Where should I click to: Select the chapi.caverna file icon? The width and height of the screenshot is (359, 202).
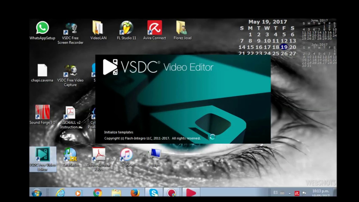point(42,73)
